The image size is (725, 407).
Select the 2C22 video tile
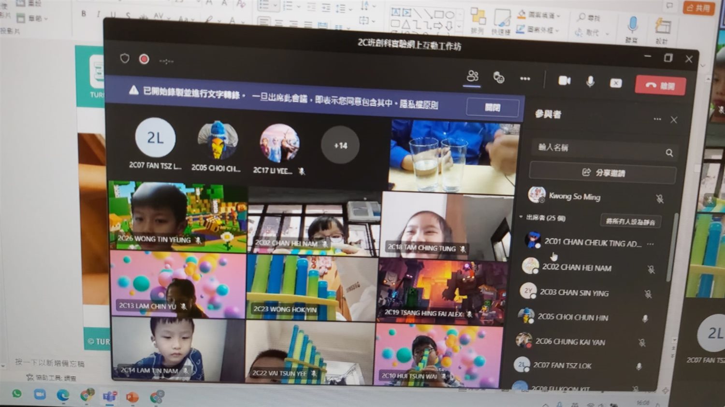310,352
